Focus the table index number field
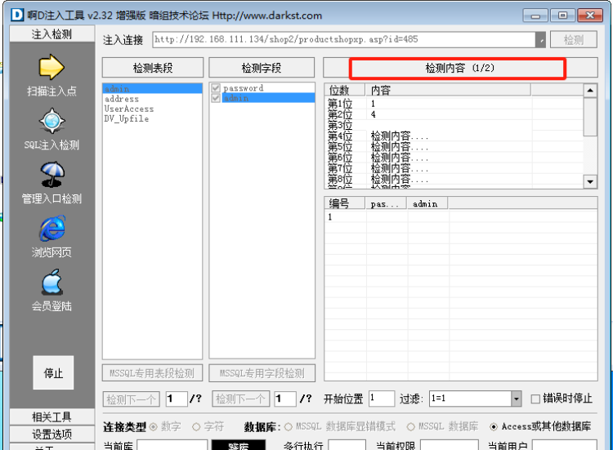The height and width of the screenshot is (450, 613). pos(177,399)
